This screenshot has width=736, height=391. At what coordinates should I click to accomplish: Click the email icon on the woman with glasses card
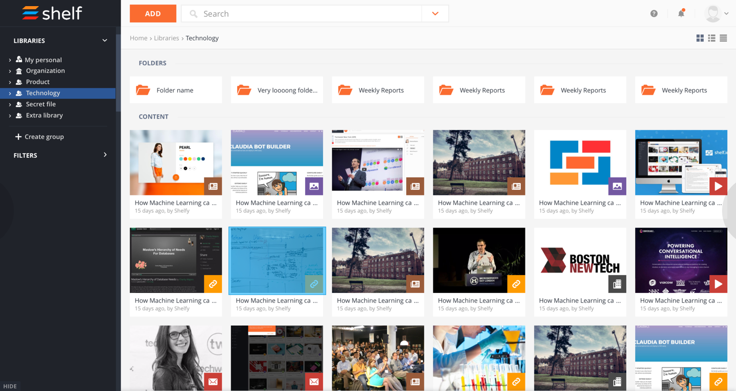point(213,382)
